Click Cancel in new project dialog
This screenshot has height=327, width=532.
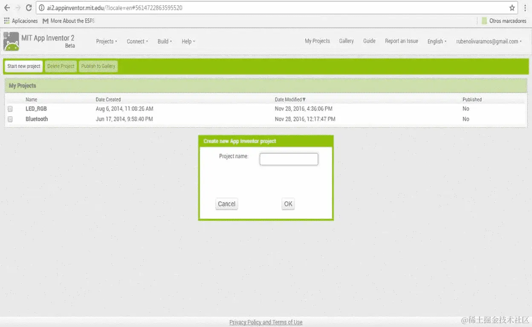(226, 204)
